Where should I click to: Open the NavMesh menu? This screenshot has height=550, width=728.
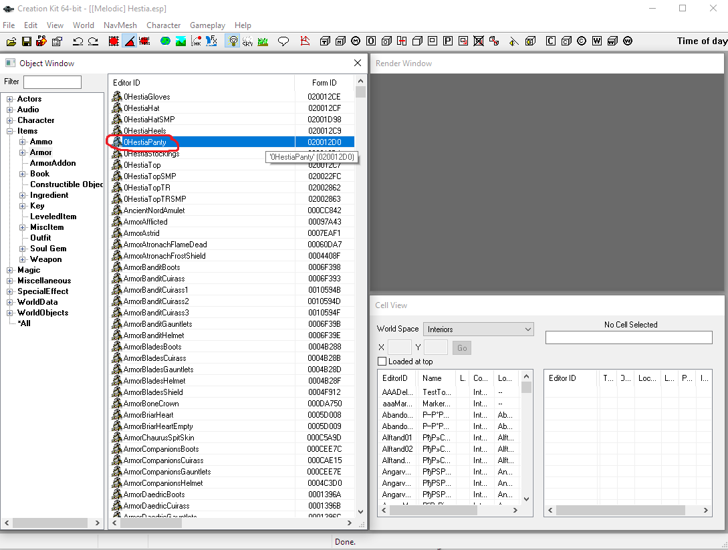click(x=120, y=25)
